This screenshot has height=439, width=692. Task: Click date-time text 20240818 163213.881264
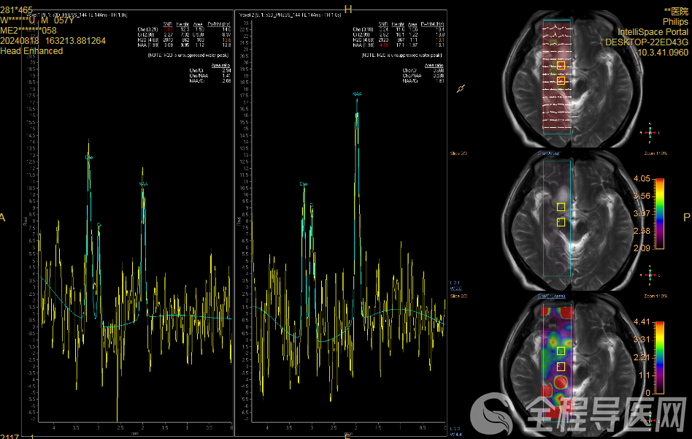point(53,41)
